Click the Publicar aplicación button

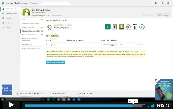[164, 15]
